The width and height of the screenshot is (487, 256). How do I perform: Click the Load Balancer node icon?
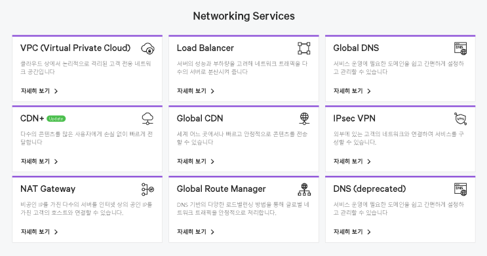(x=304, y=48)
